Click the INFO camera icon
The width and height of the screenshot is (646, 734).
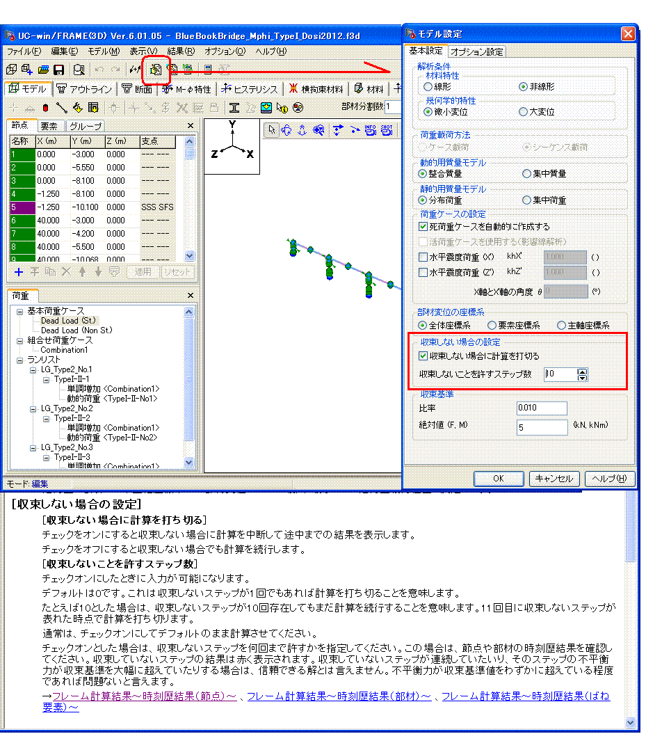tap(371, 130)
